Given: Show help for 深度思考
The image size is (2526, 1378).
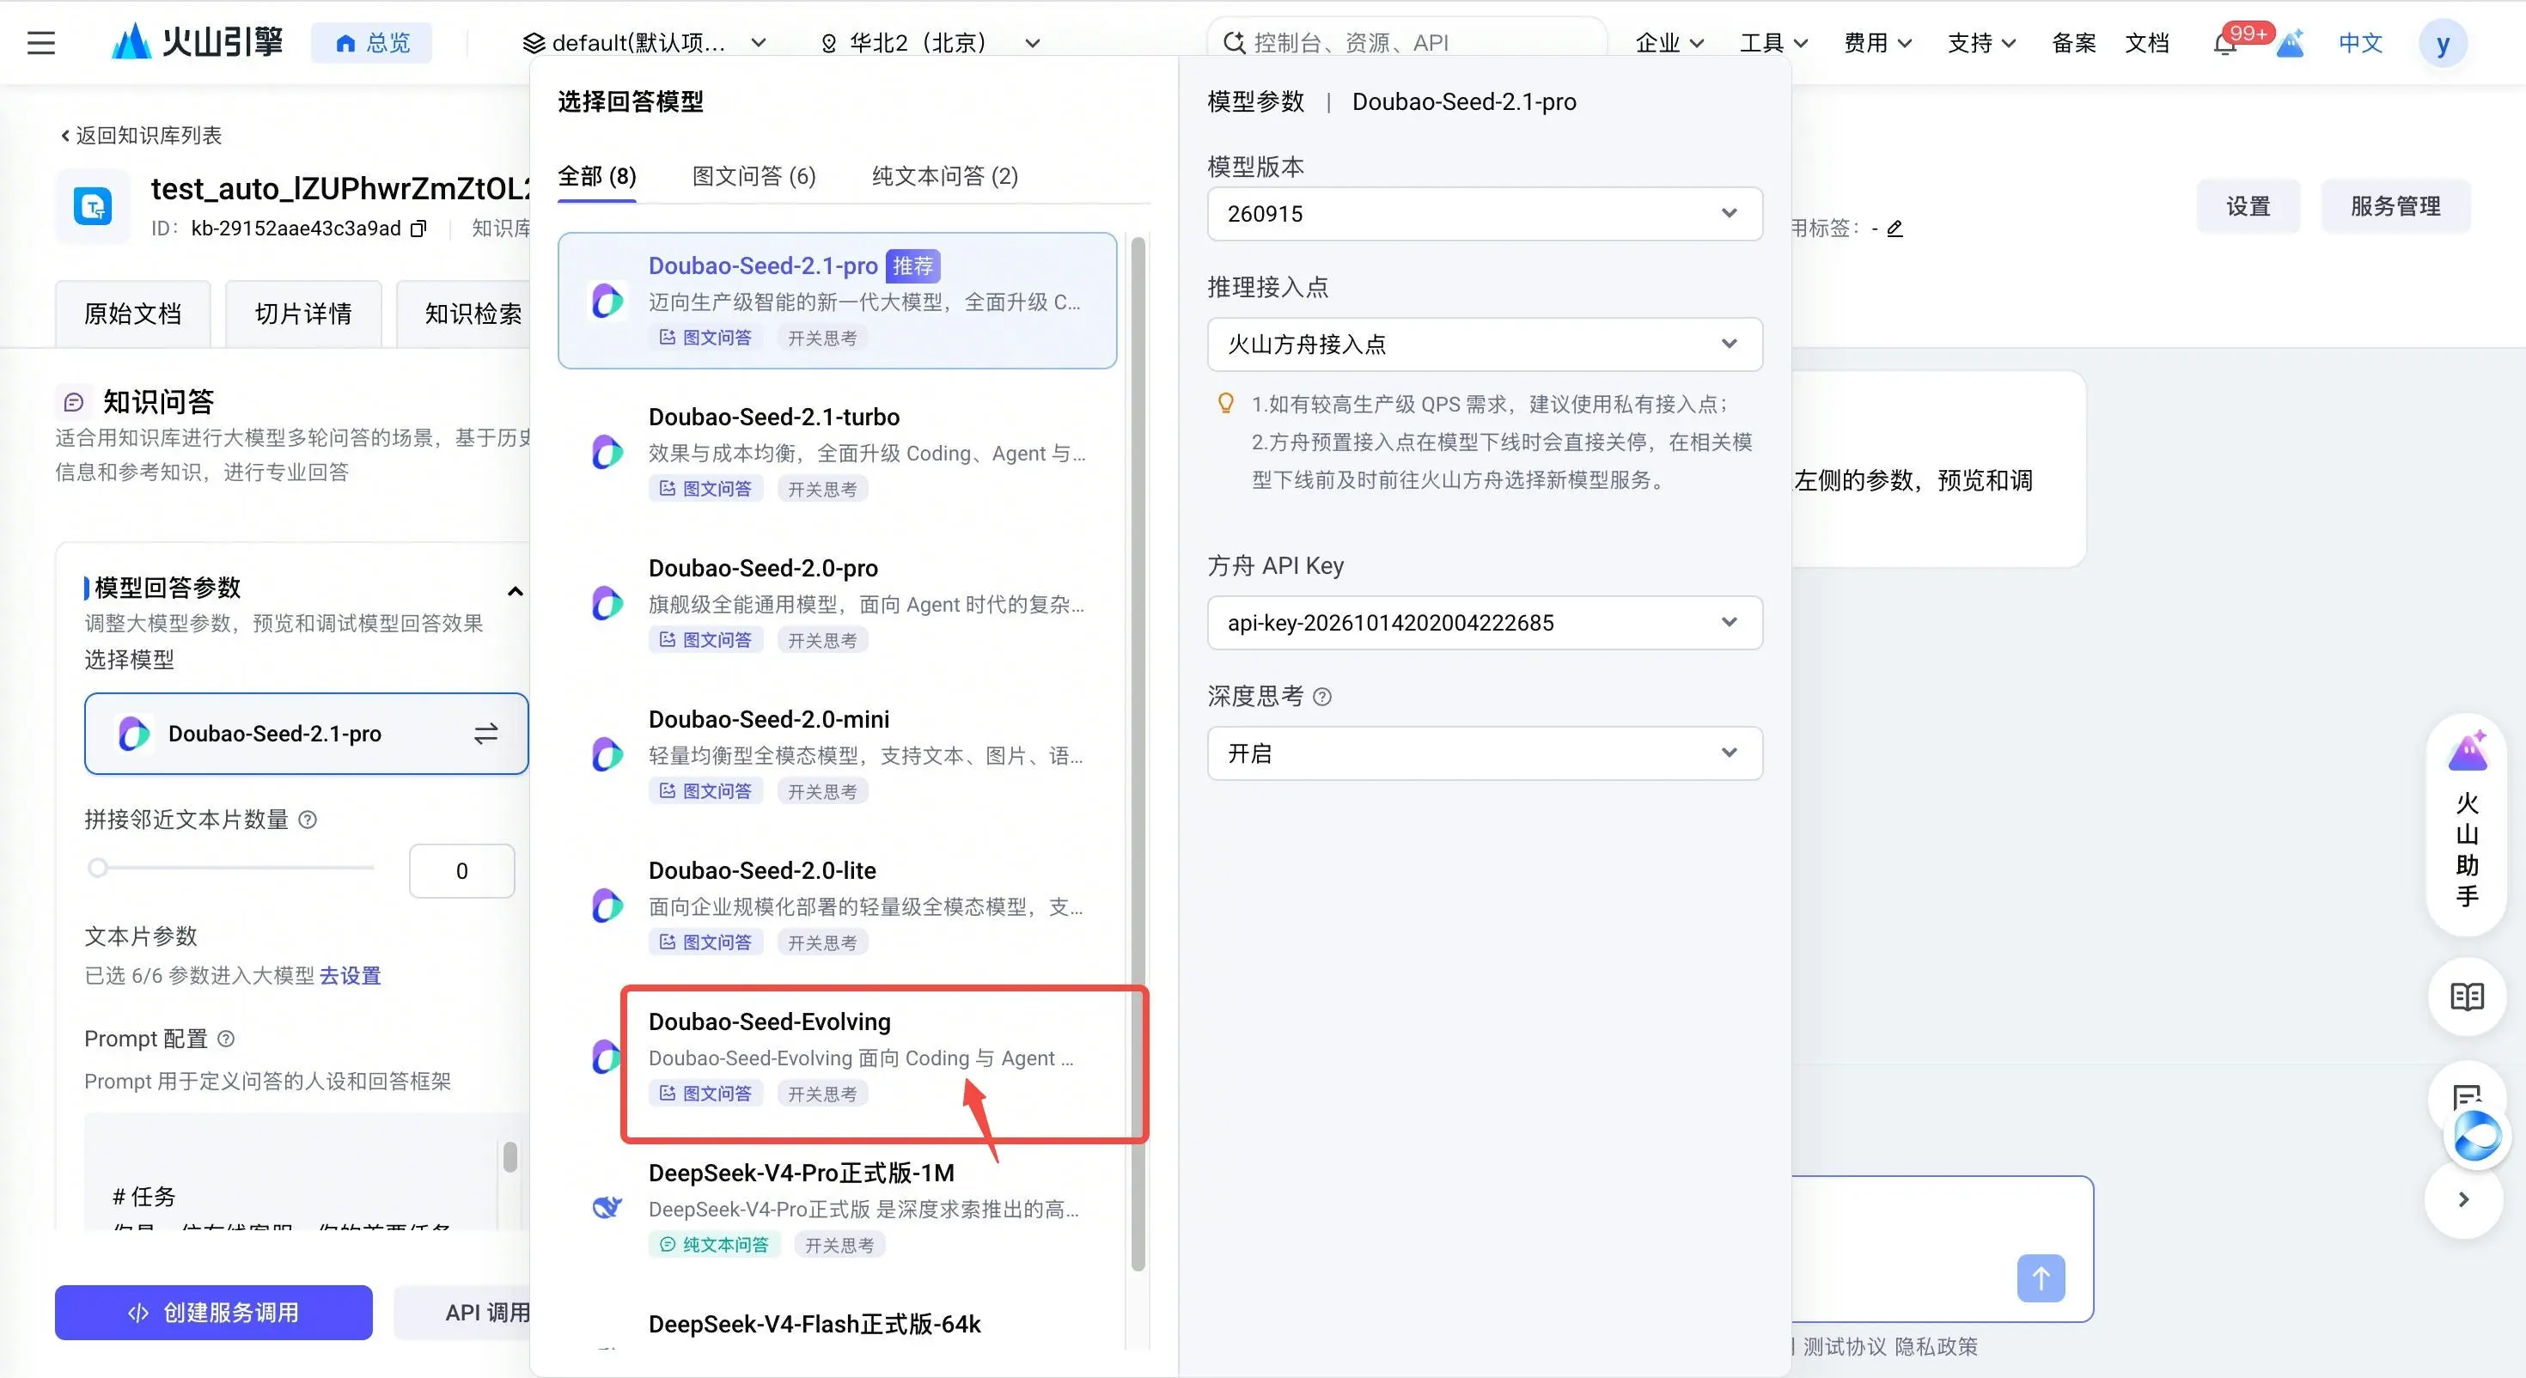Looking at the screenshot, I should [1321, 698].
